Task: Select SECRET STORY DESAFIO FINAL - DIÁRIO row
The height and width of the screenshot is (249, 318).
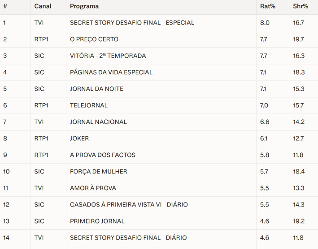Action: point(159,238)
